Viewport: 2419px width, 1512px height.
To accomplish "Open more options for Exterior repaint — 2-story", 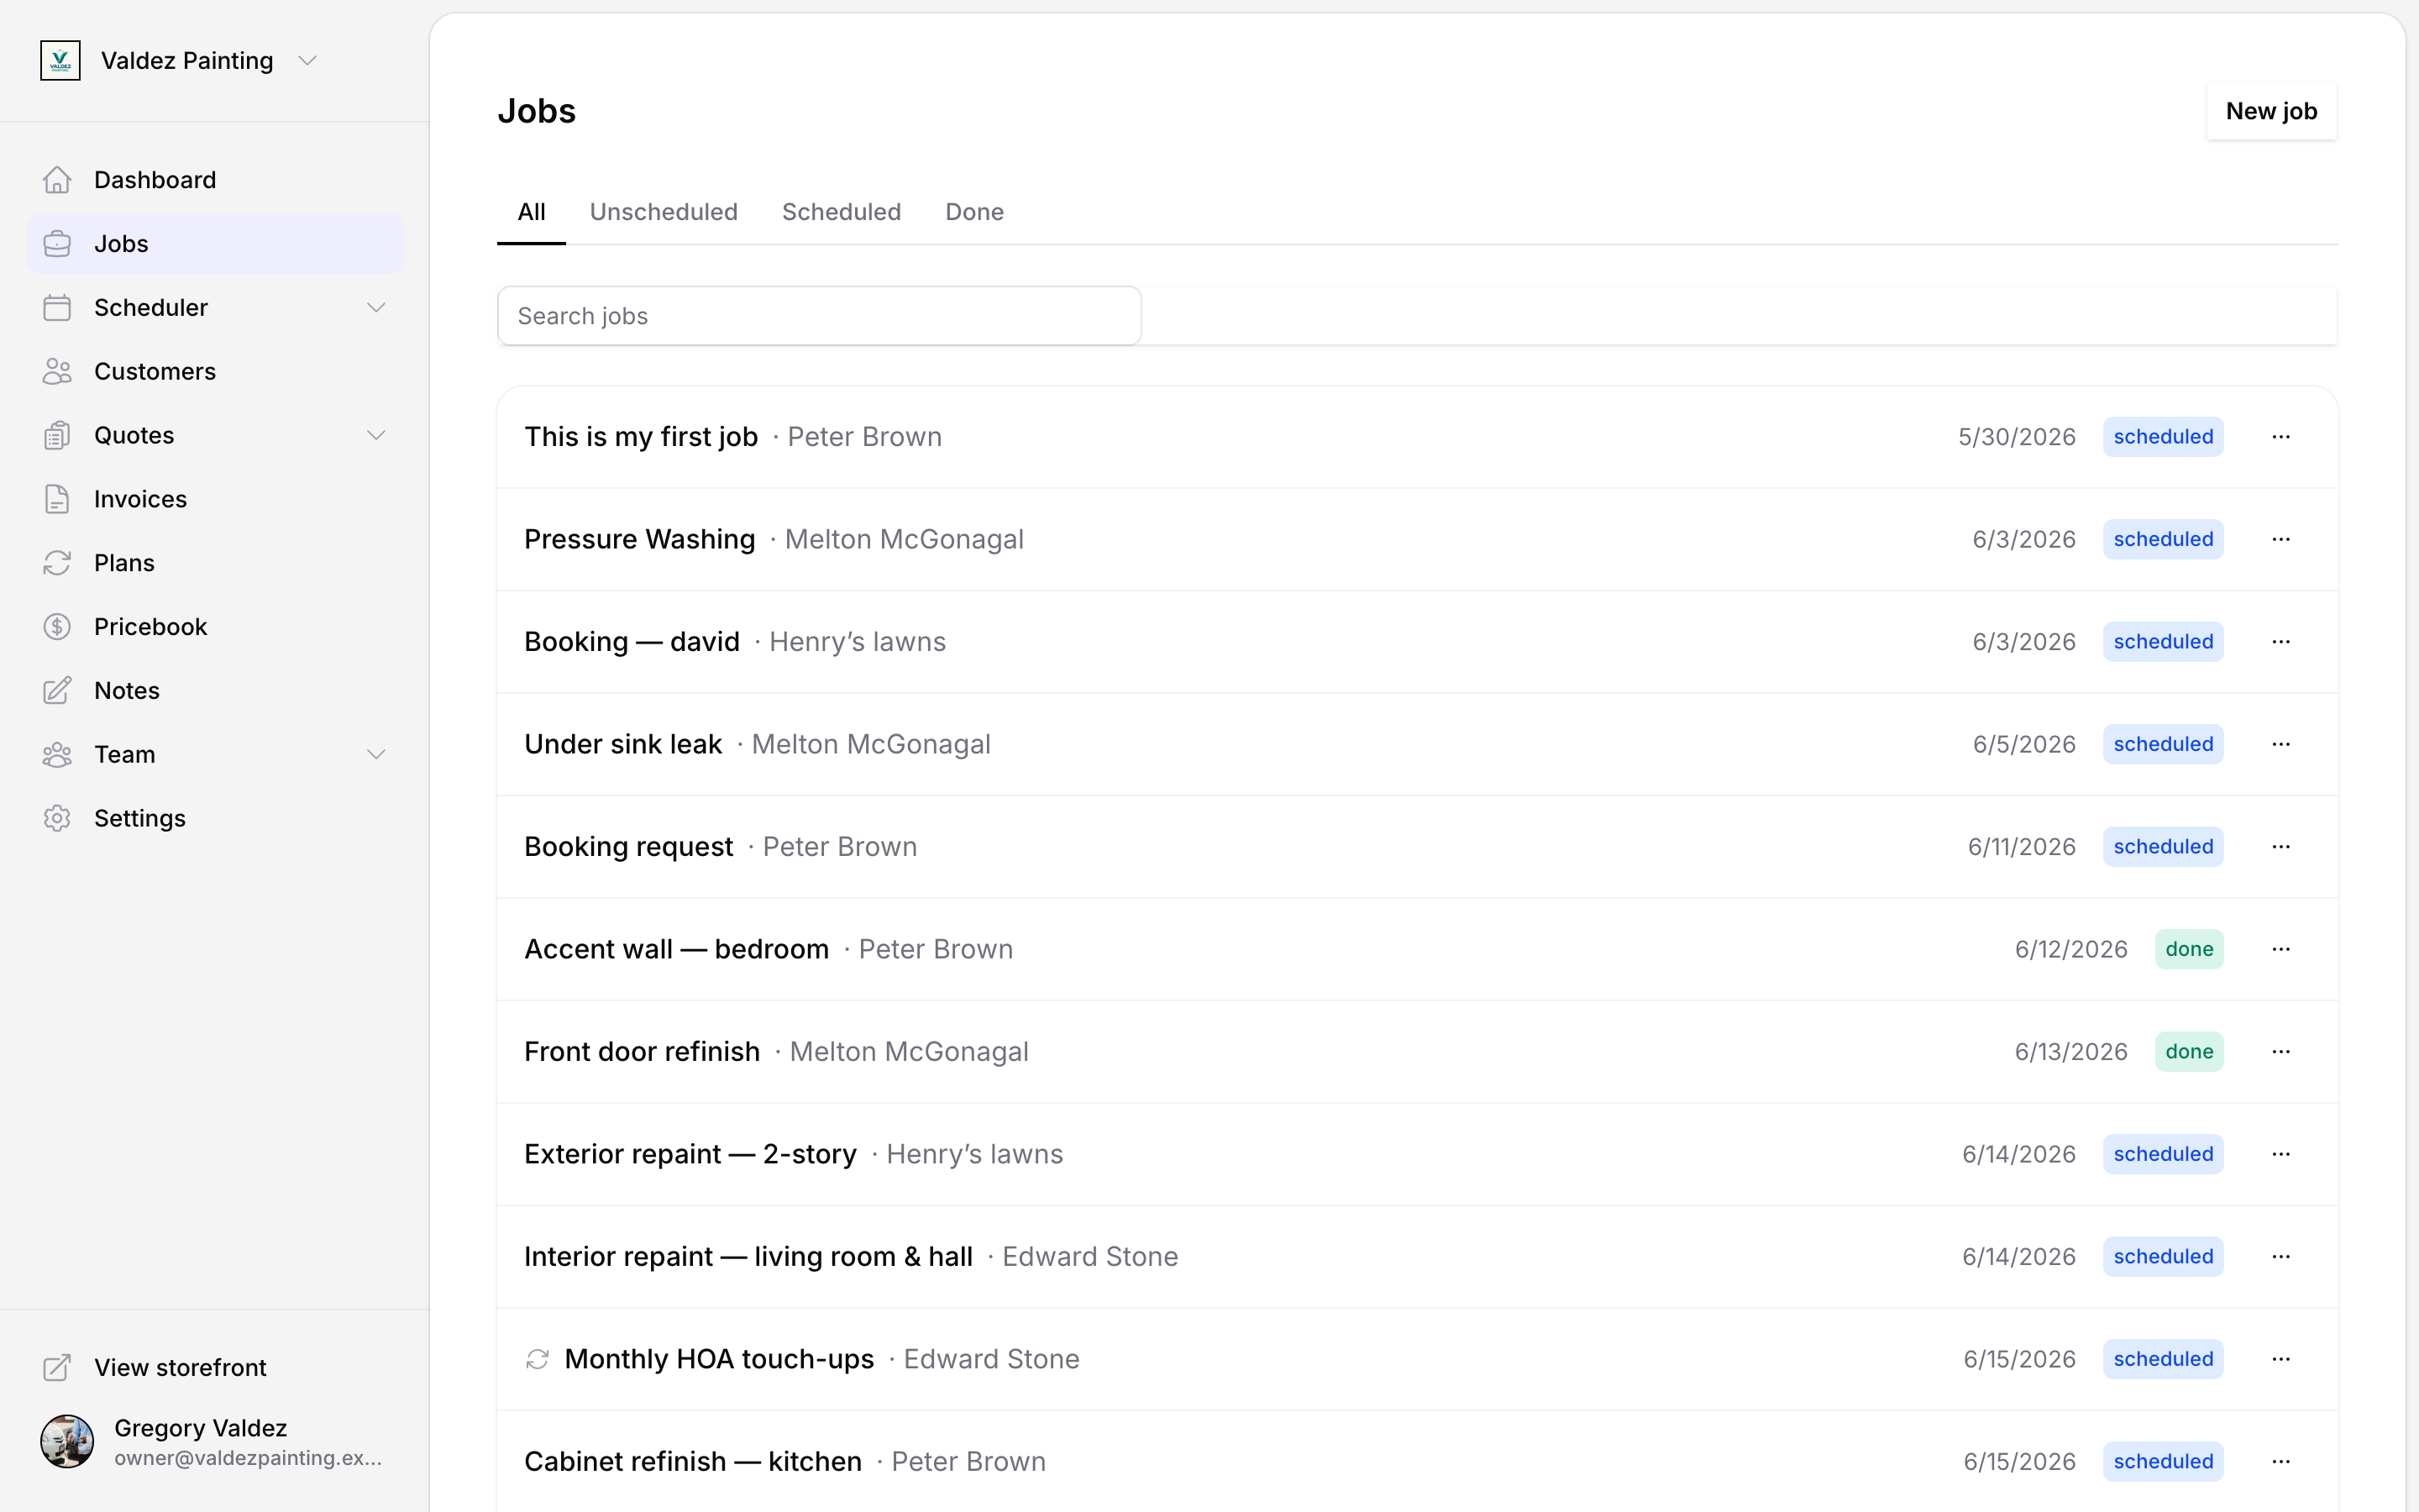I will coord(2281,1155).
